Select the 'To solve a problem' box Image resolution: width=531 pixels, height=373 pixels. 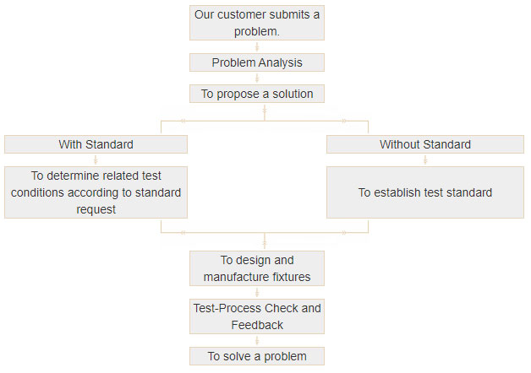tap(257, 356)
